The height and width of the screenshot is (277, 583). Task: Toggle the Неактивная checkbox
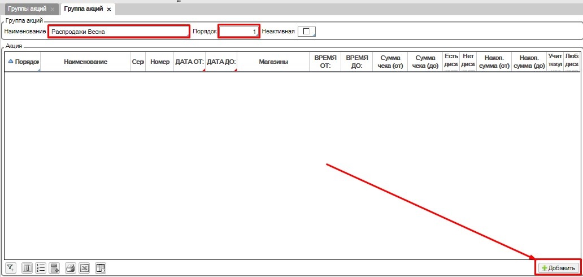pos(307,32)
